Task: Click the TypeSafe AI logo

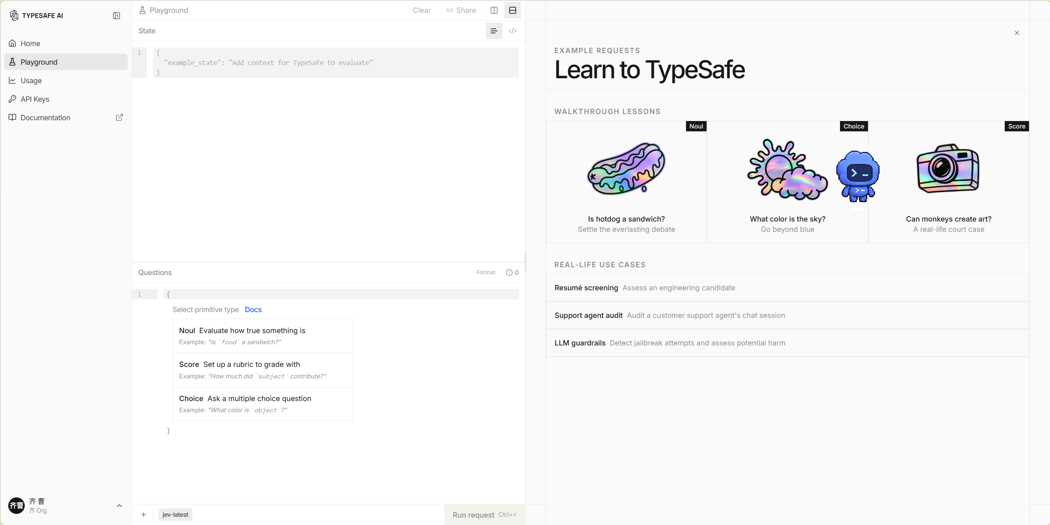Action: (x=36, y=16)
